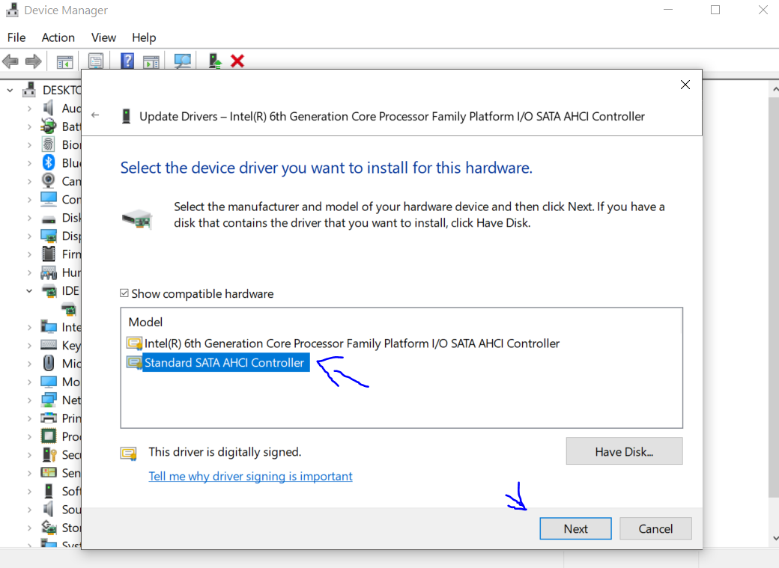The image size is (779, 568).
Task: Click the scroll down arrow of device tree
Action: (774, 538)
